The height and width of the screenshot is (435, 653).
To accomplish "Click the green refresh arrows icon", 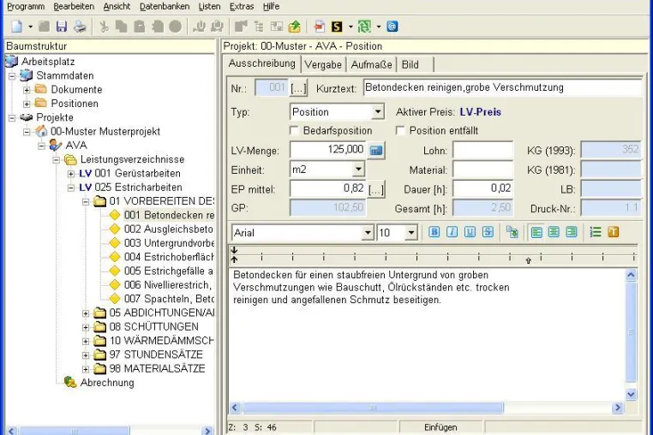I will tap(364, 27).
